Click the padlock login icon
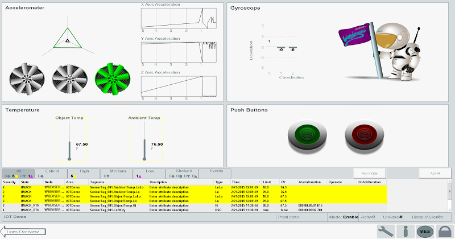455x239 pixels. (444, 232)
